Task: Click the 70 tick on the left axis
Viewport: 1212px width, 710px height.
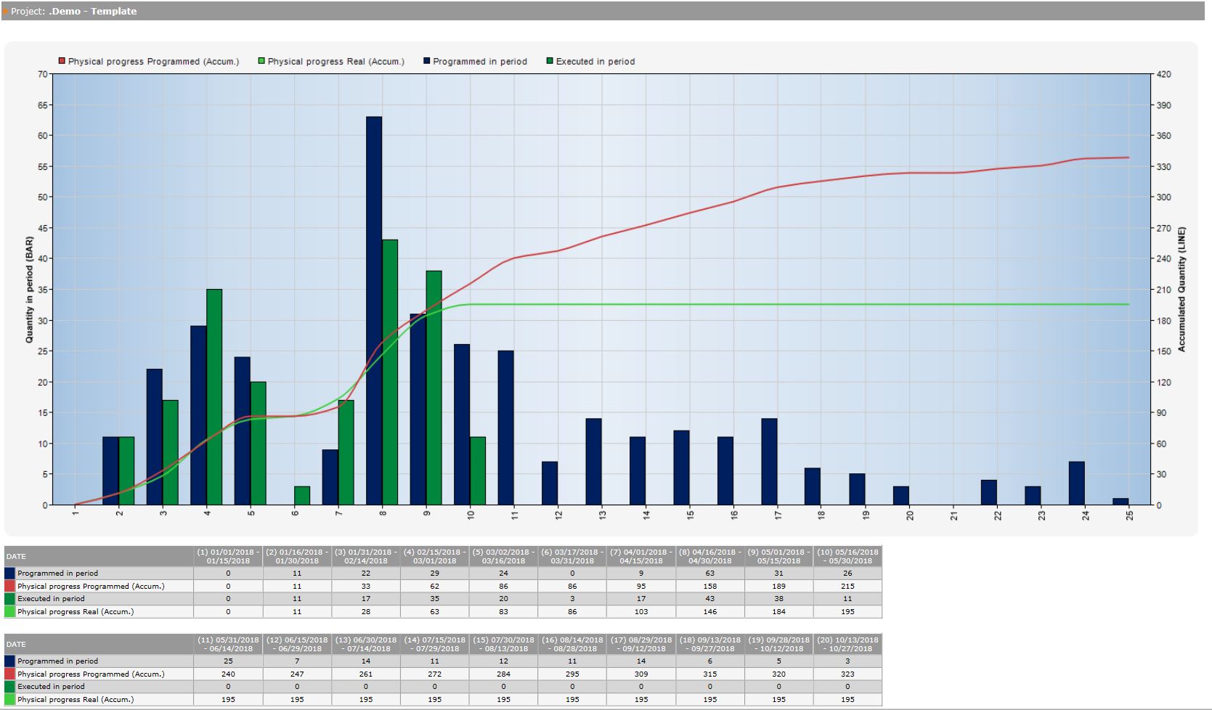Action: coord(43,74)
